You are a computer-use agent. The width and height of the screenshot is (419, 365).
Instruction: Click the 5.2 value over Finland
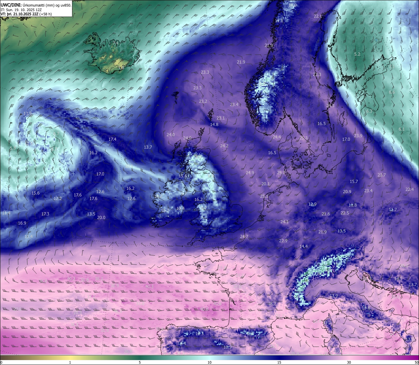pos(357,54)
